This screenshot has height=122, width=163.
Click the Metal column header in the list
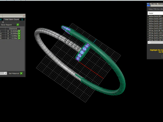point(155,13)
